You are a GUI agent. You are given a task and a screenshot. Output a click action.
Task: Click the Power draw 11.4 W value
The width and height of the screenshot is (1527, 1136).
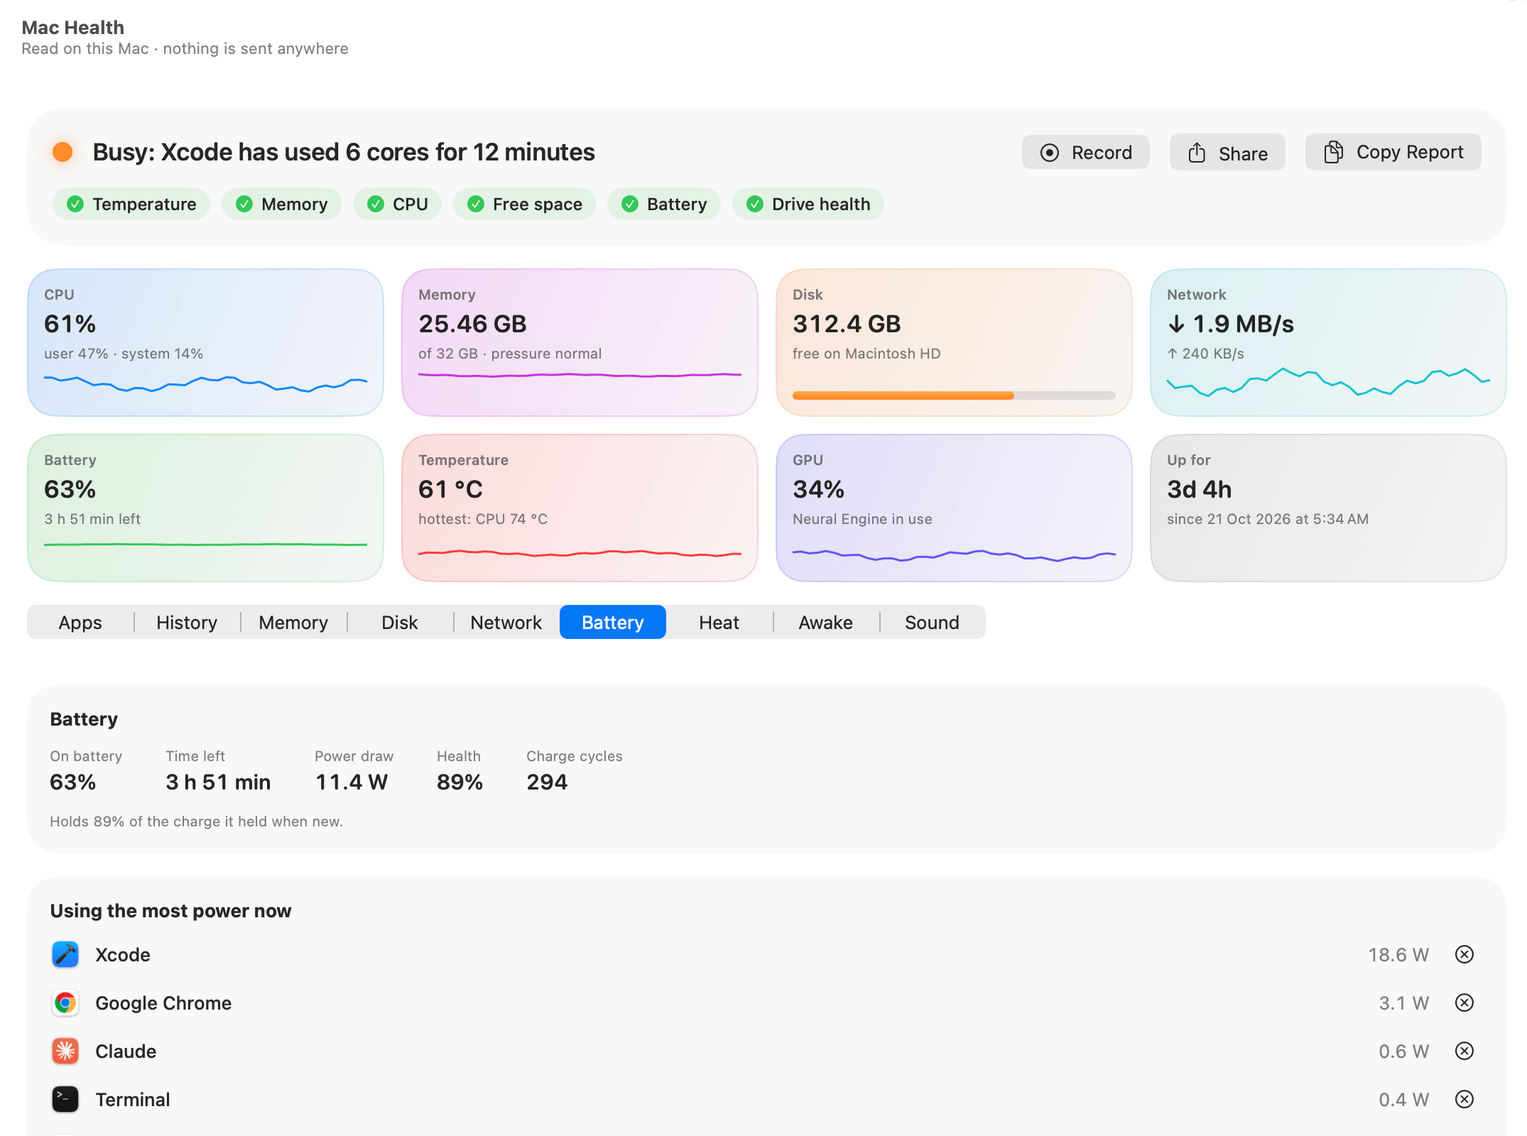click(x=352, y=782)
